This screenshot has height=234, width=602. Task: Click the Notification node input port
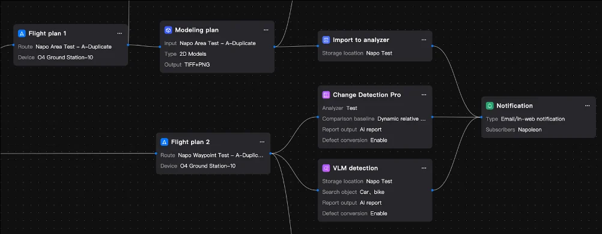click(x=481, y=117)
